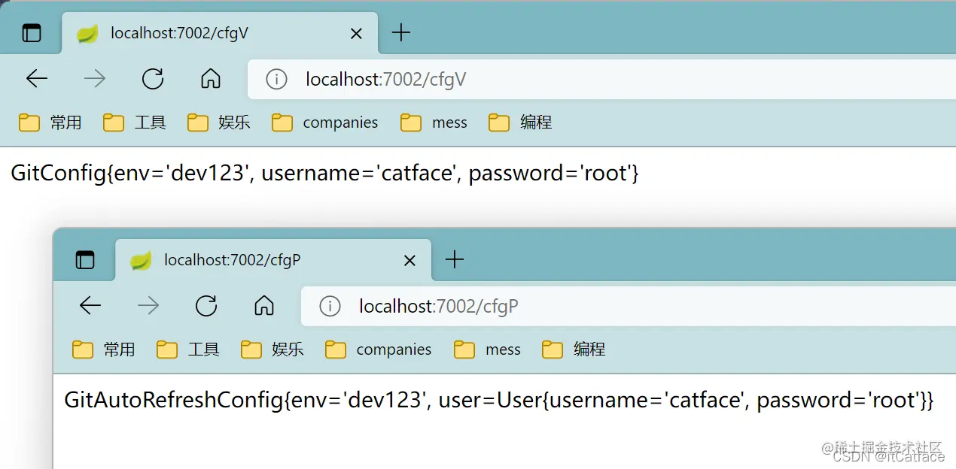Open tab actions menu in cfgV window
Viewport: 956px width, 469px height.
click(x=32, y=33)
